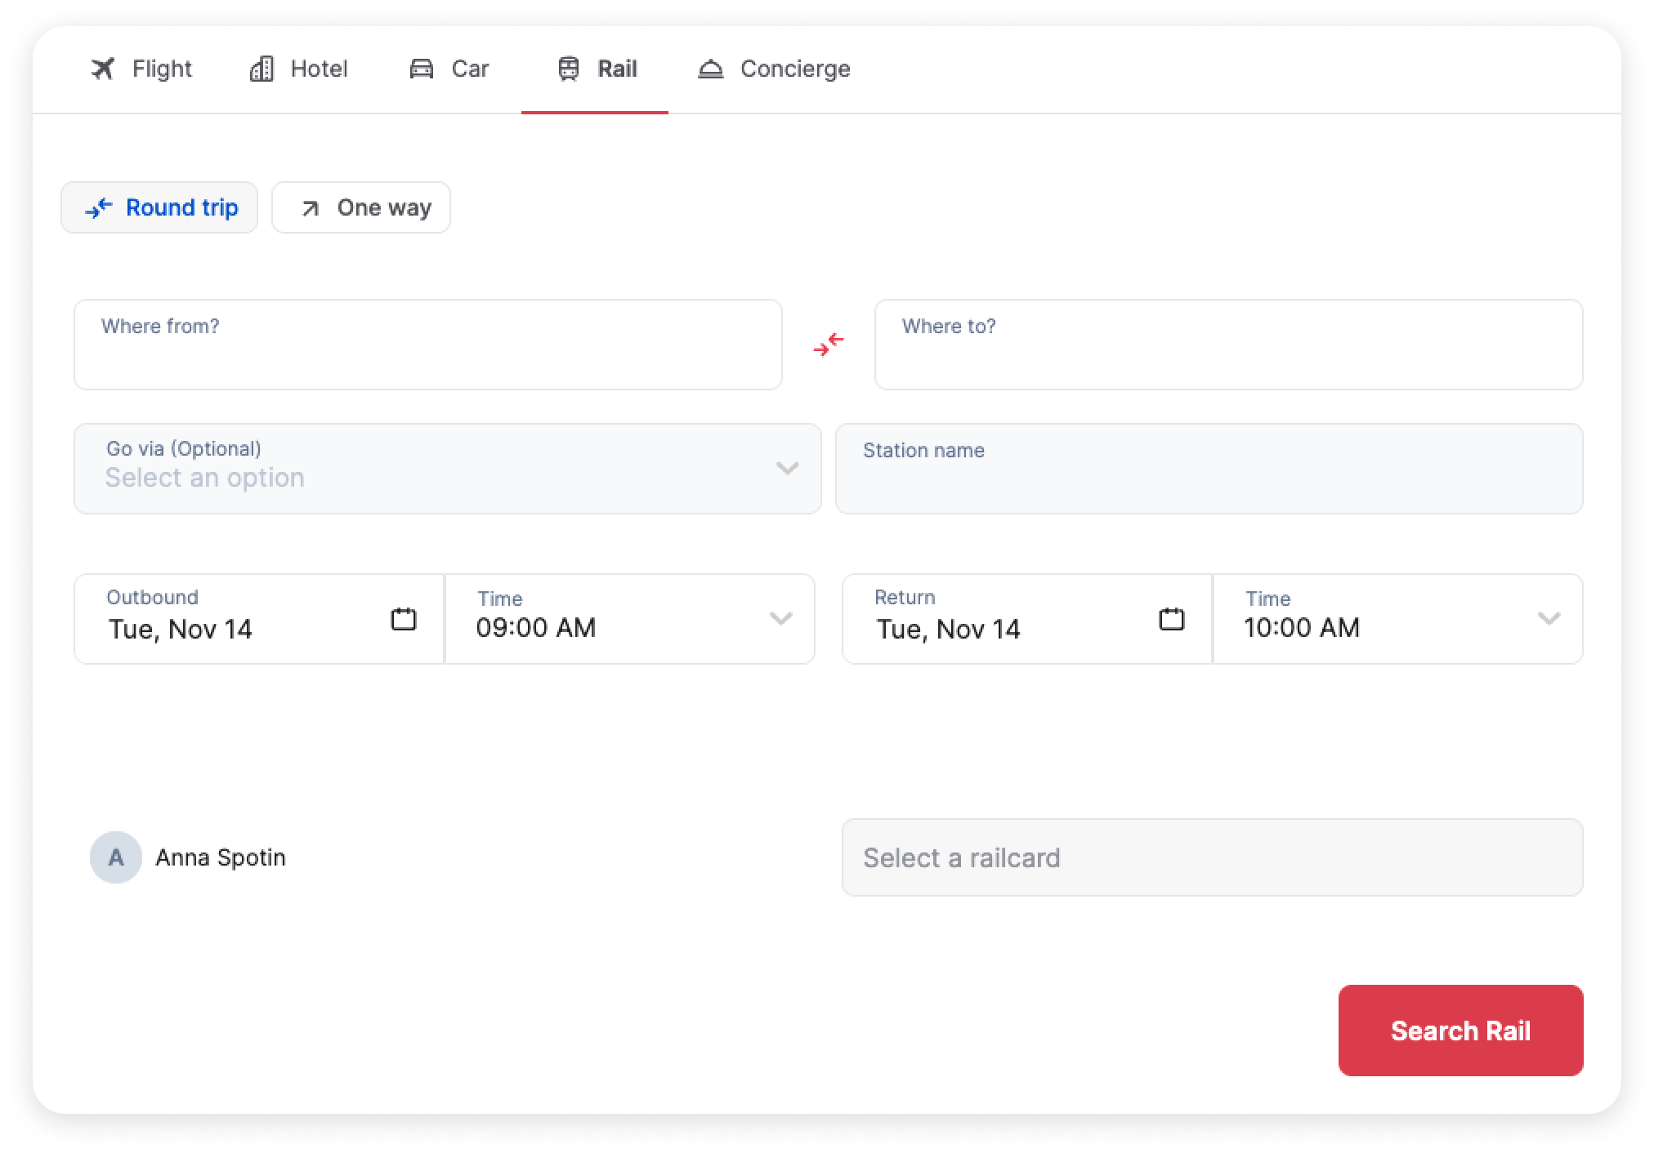Swap origin and destination with red arrows
The height and width of the screenshot is (1153, 1654).
click(829, 345)
